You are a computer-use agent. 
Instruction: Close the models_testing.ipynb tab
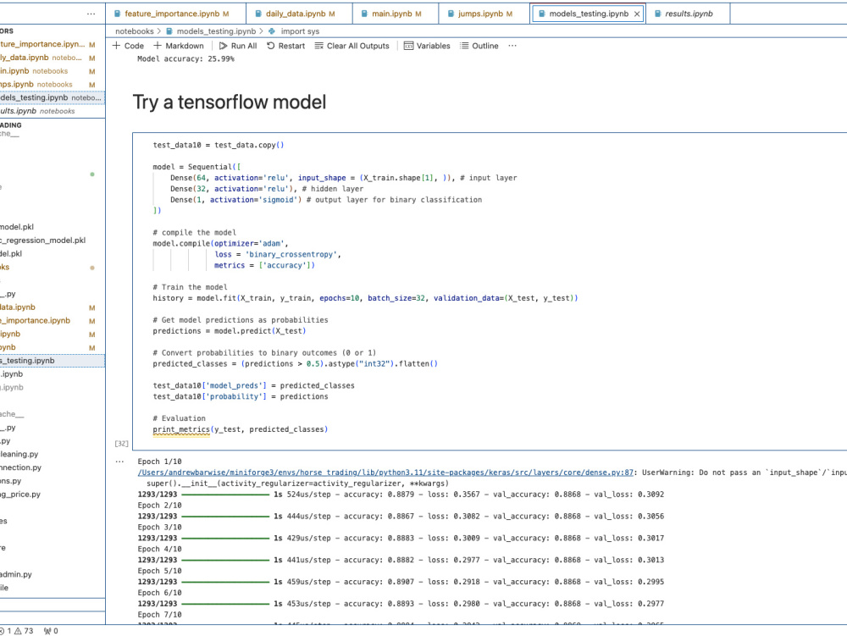point(637,14)
